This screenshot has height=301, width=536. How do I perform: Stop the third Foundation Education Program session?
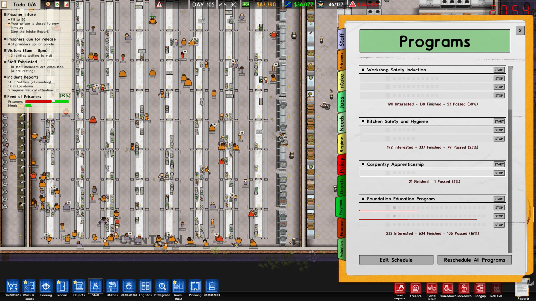(499, 225)
